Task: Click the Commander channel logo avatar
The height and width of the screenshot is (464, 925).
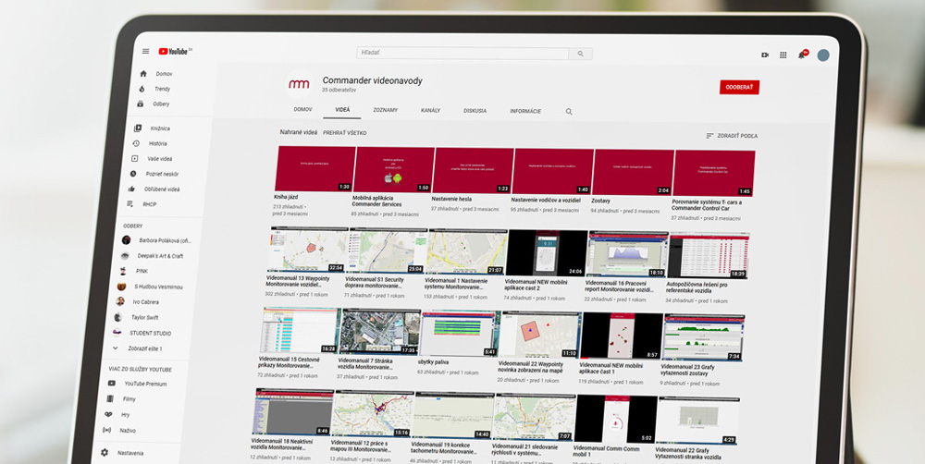Action: point(299,84)
